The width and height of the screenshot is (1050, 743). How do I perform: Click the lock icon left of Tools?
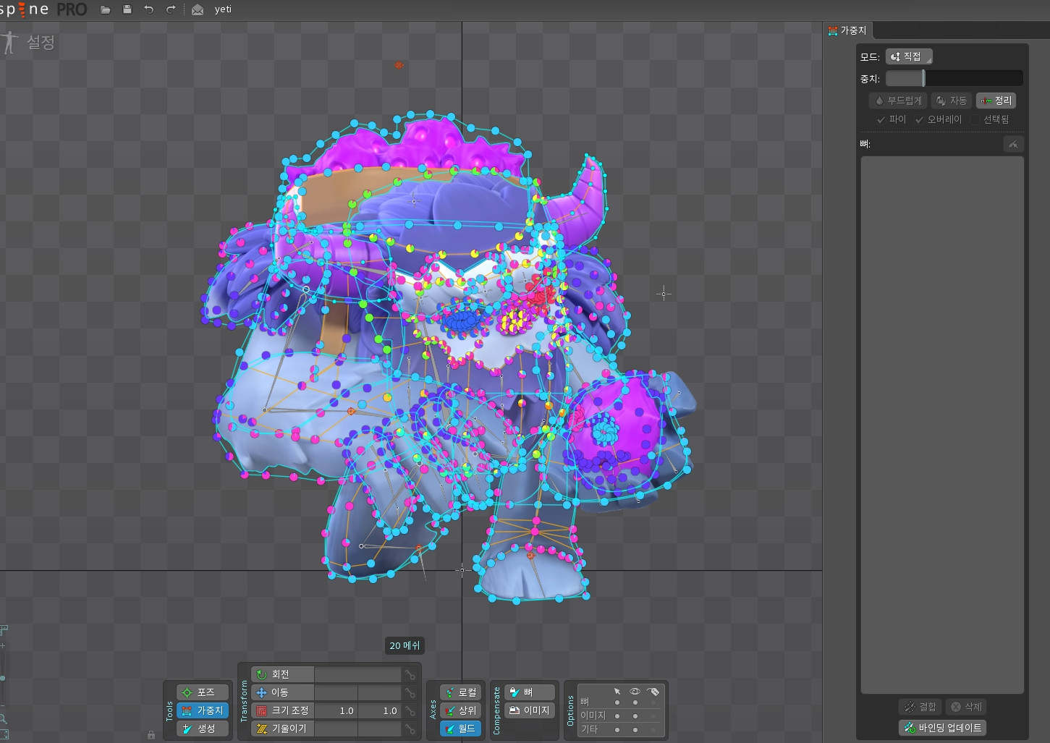151,735
